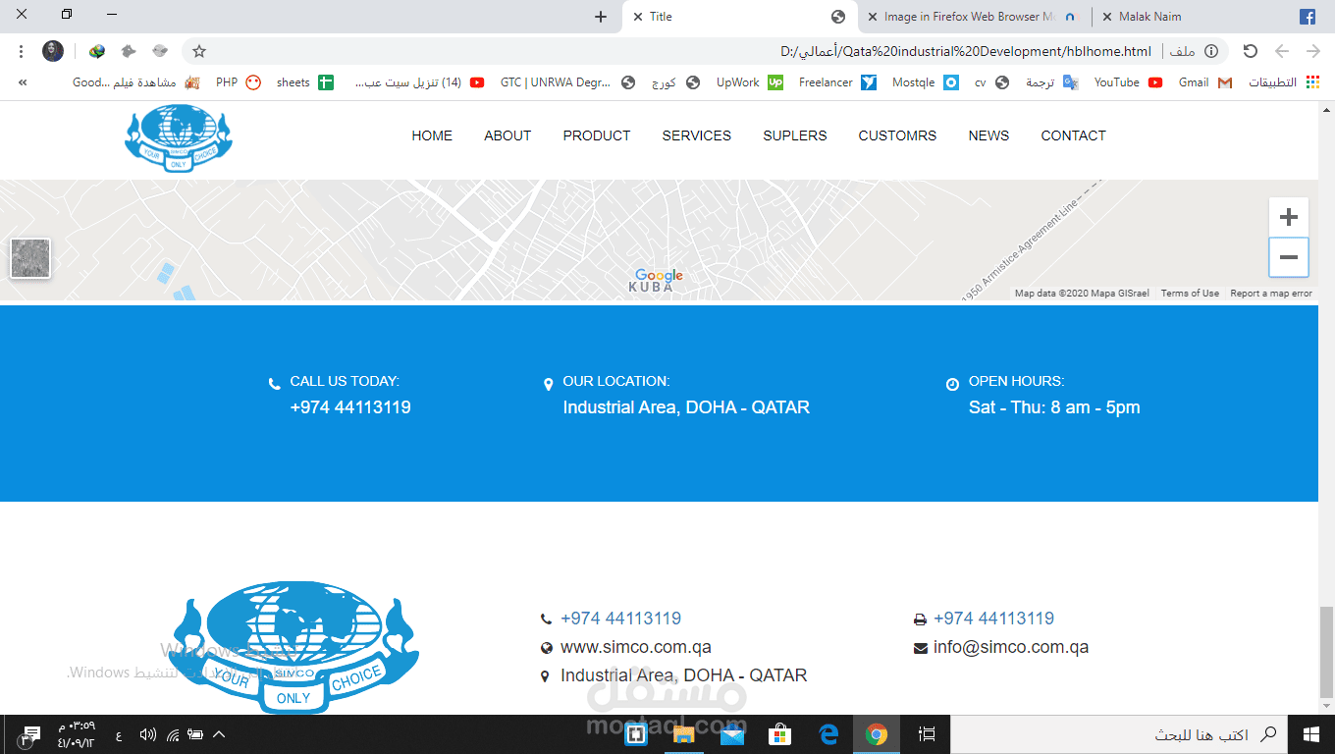Open Chrome three-dot menu
This screenshot has height=754, width=1335.
(x=21, y=51)
